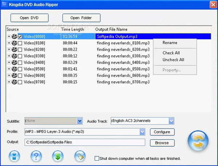The height and width of the screenshot is (166, 218).
Task: Click the Configure button
Action: [162, 132]
